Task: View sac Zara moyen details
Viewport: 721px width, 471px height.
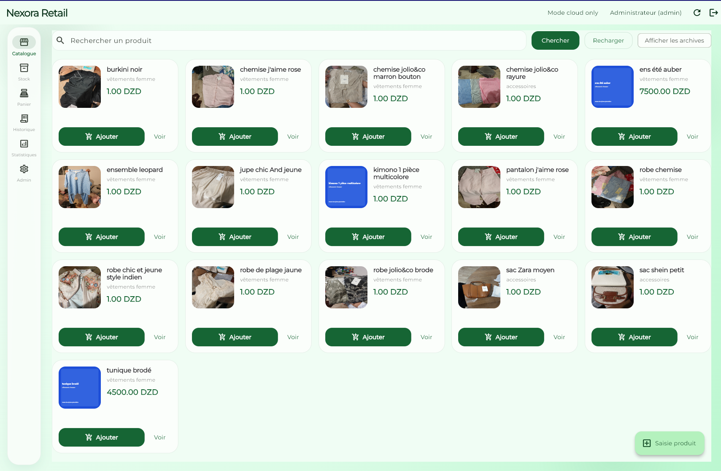Action: [x=559, y=337]
